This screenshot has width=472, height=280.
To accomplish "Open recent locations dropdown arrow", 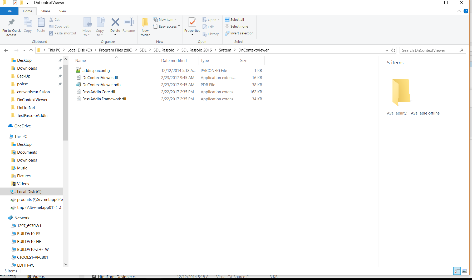I will [24, 50].
